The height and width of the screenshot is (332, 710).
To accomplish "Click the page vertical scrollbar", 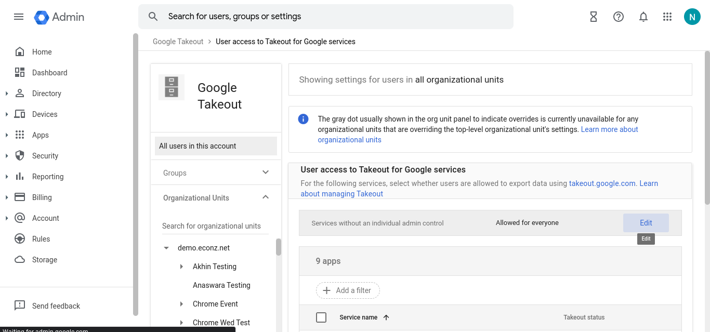I will (x=707, y=127).
